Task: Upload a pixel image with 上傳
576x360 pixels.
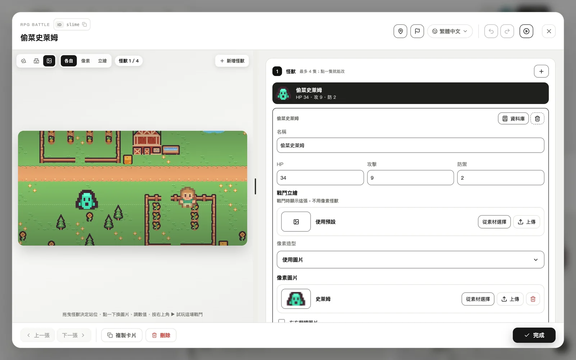Action: (x=510, y=299)
